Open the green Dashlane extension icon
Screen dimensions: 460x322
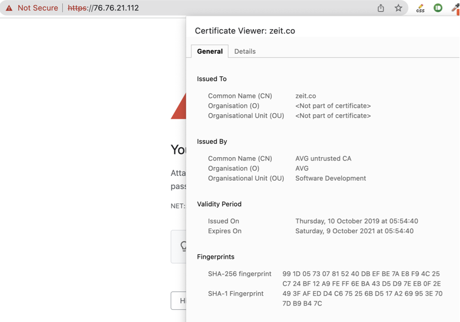point(437,8)
